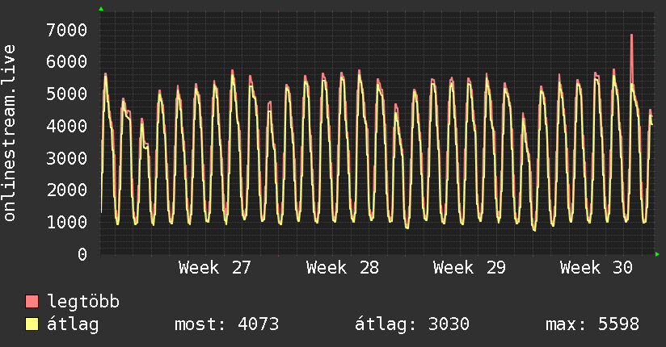This screenshot has height=347, width=666.
Task: Click the Week 29 axis label
Action: (470, 268)
